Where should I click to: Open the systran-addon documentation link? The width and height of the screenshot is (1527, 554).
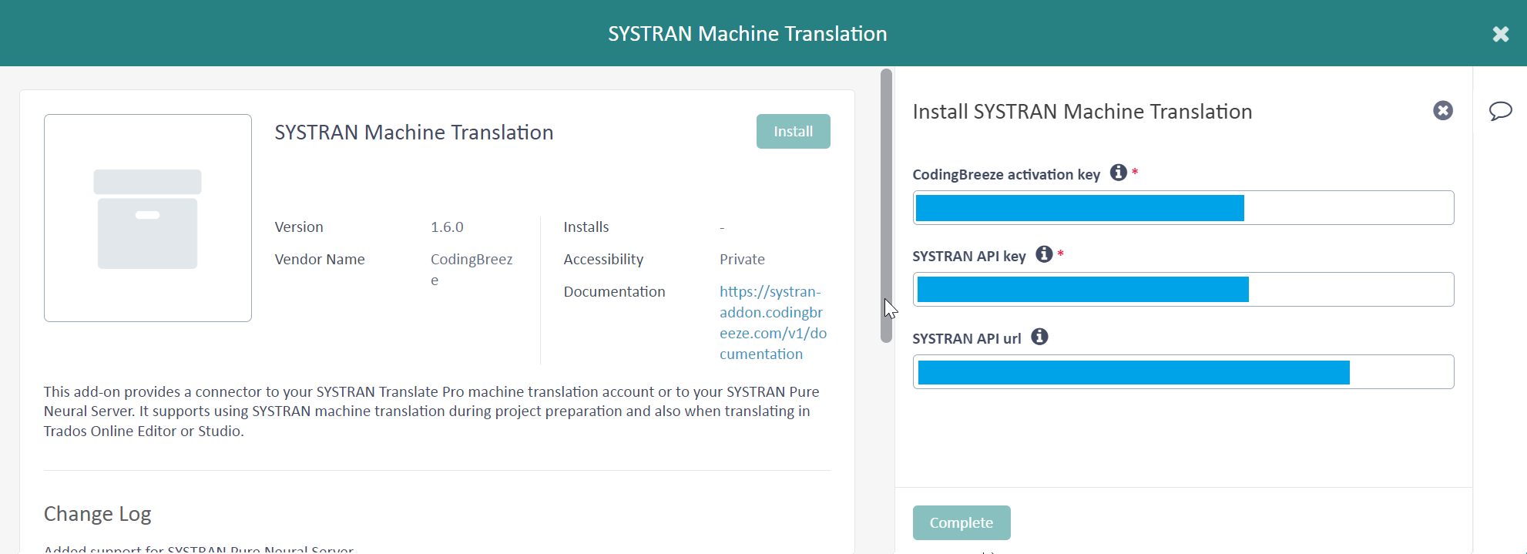(x=773, y=323)
